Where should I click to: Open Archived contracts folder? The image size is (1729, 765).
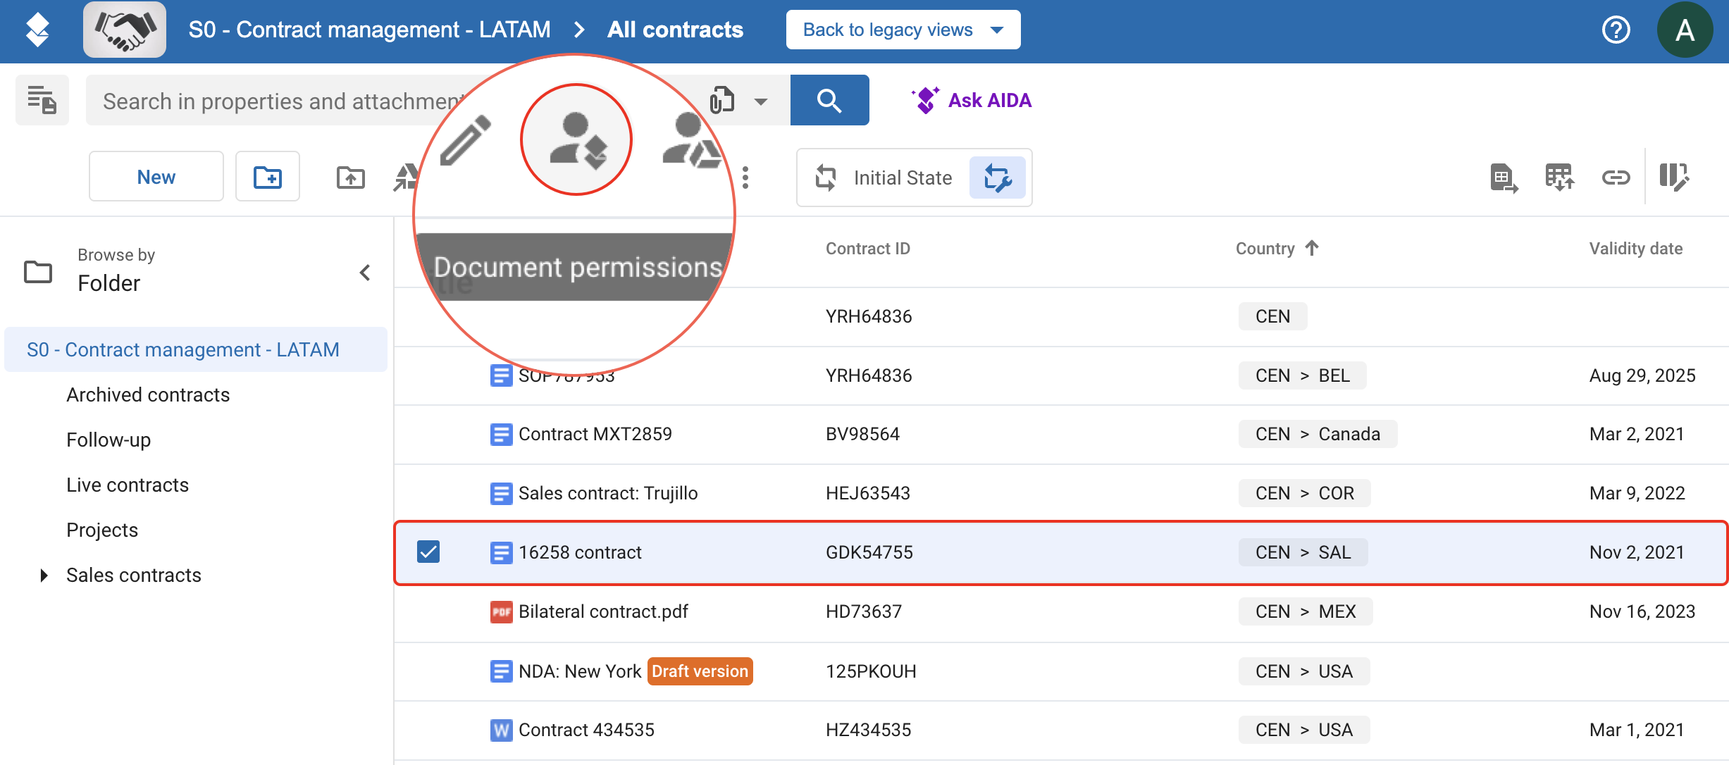click(x=148, y=394)
